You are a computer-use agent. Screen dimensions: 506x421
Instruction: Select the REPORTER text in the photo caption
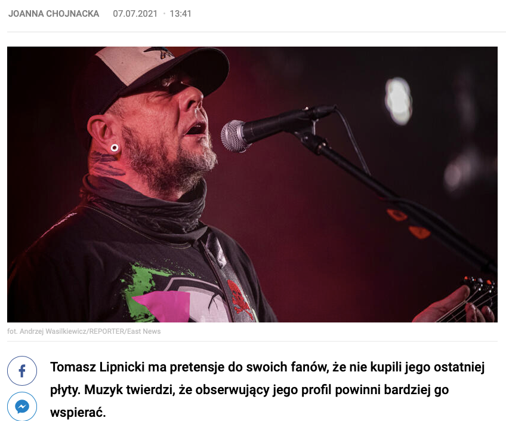coord(107,331)
